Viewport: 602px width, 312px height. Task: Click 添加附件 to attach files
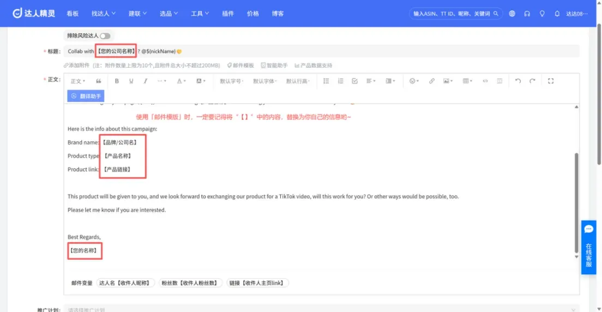coord(76,65)
